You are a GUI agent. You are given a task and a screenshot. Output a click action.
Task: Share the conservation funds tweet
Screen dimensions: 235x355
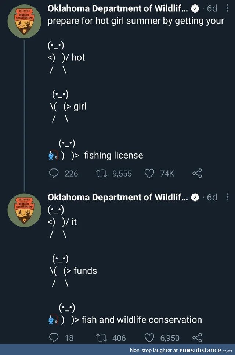(x=197, y=337)
